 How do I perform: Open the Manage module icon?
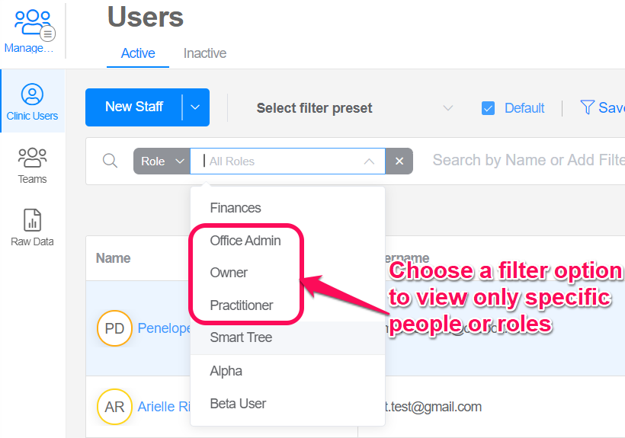32,24
